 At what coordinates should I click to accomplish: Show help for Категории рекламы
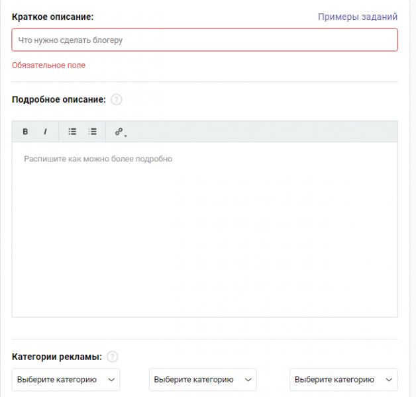click(x=112, y=357)
